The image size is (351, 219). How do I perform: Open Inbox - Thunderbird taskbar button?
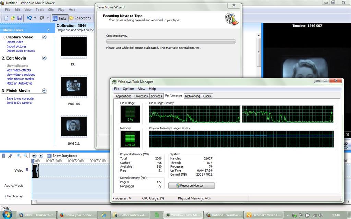pos(36,215)
